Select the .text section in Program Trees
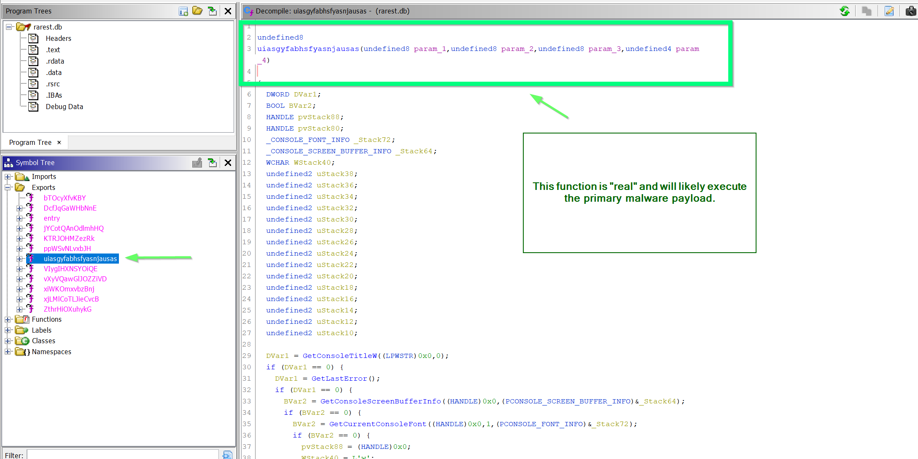 coord(53,50)
